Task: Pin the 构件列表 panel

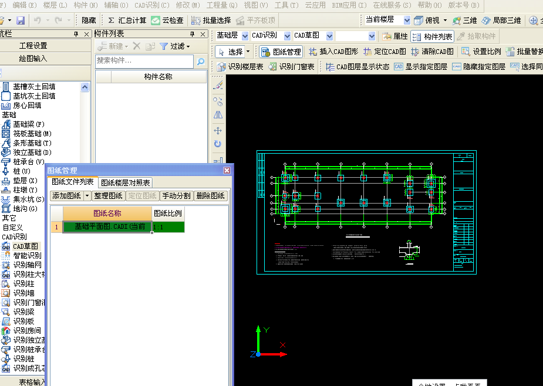Action: pyautogui.click(x=192, y=34)
